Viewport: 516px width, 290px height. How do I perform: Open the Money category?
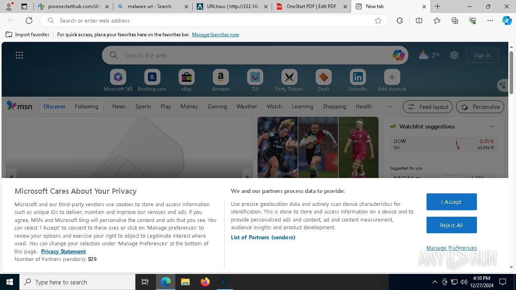(189, 106)
